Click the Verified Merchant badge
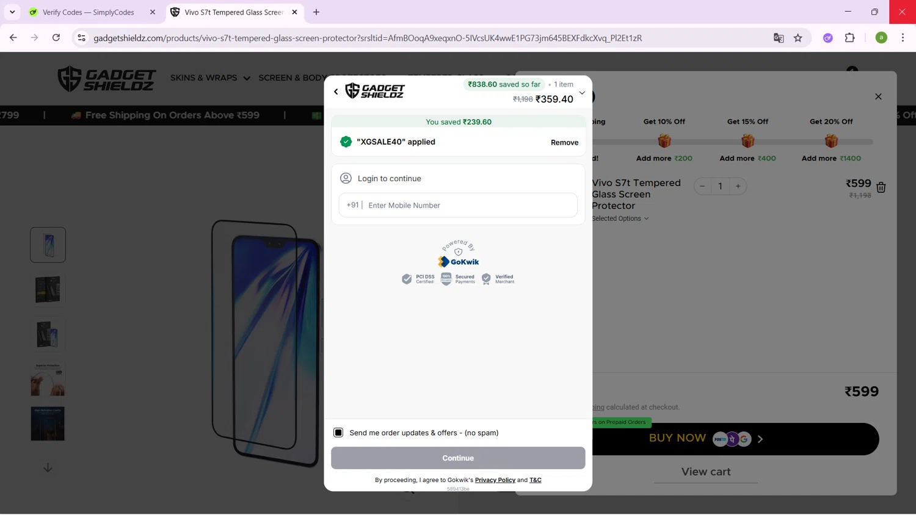This screenshot has height=515, width=916. pos(498,279)
